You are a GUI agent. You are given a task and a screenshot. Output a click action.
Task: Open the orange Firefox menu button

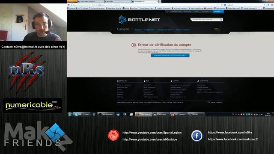(x=72, y=1)
